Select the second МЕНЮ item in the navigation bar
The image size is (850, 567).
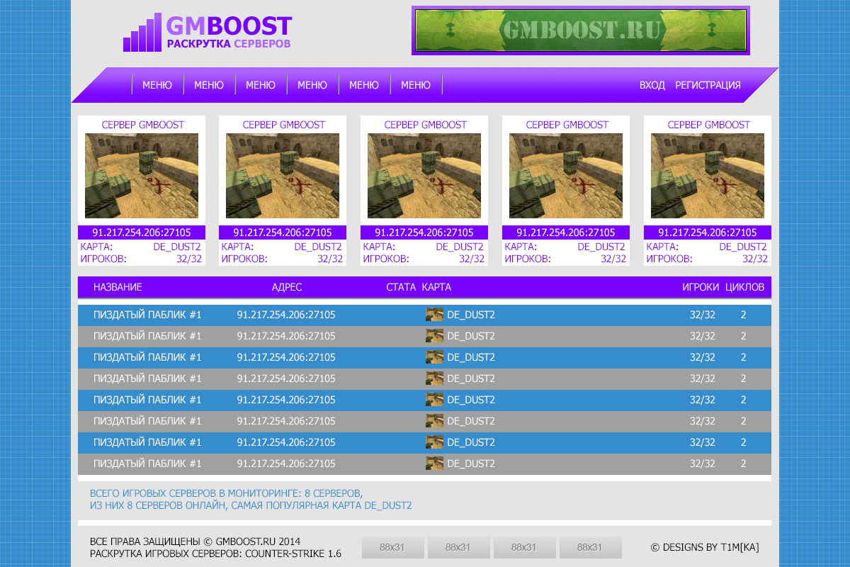tap(209, 85)
